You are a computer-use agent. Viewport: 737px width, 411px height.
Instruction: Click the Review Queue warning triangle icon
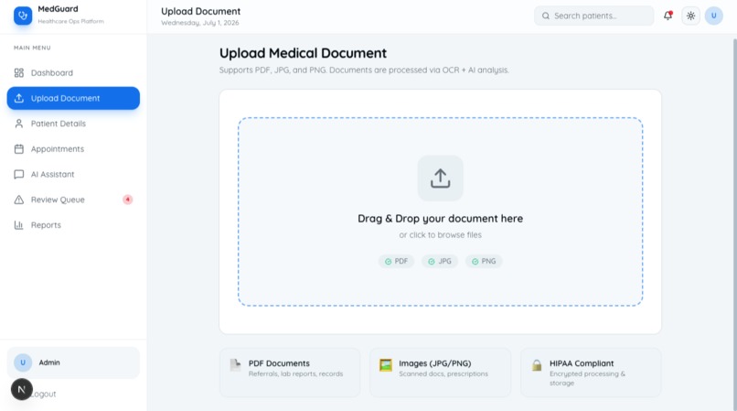(19, 200)
